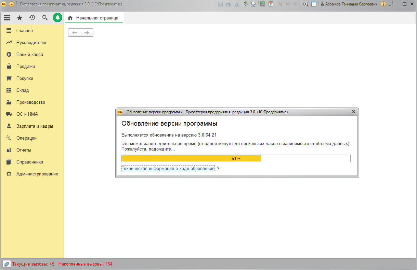Click the Print preview icon

(236, 4)
